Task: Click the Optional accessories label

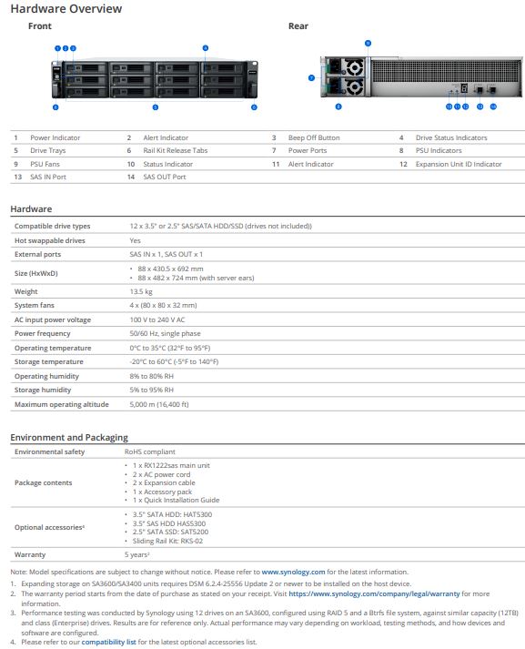Action: [x=50, y=527]
